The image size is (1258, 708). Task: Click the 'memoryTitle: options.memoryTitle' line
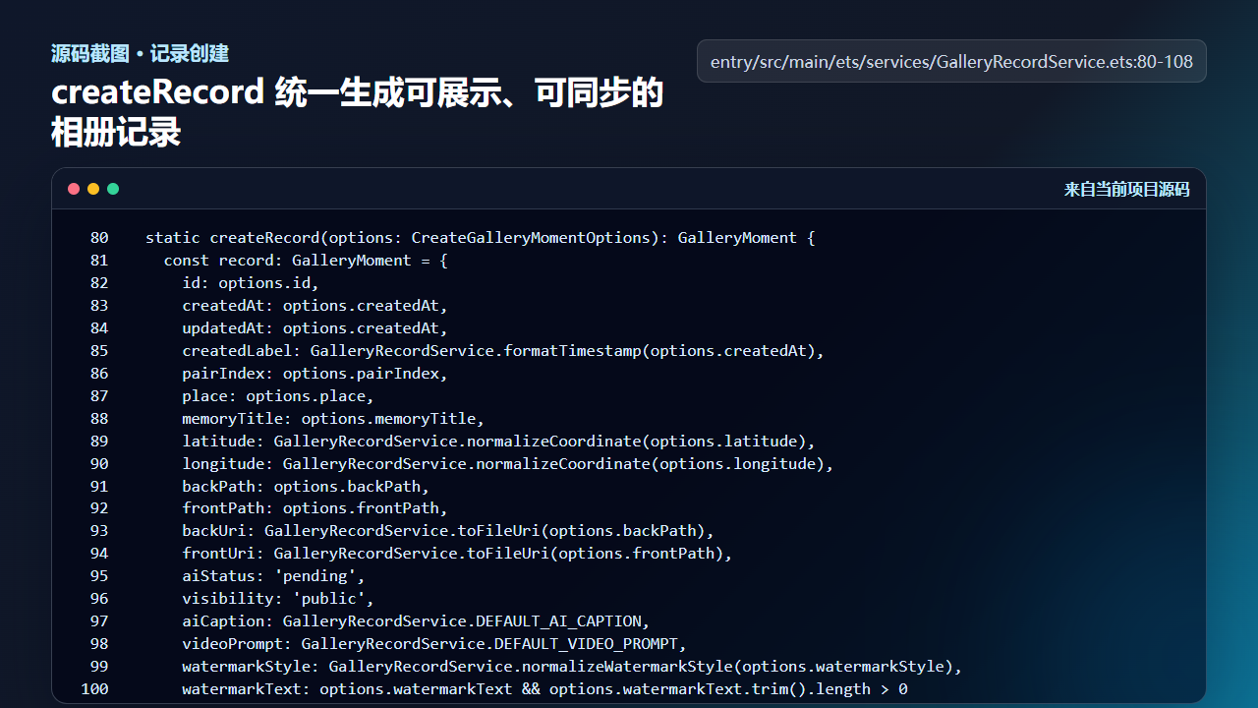333,419
